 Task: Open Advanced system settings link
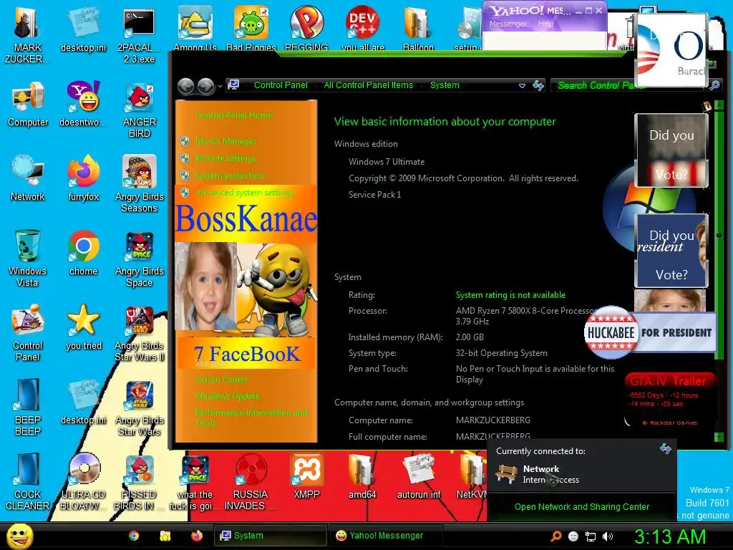[x=245, y=193]
